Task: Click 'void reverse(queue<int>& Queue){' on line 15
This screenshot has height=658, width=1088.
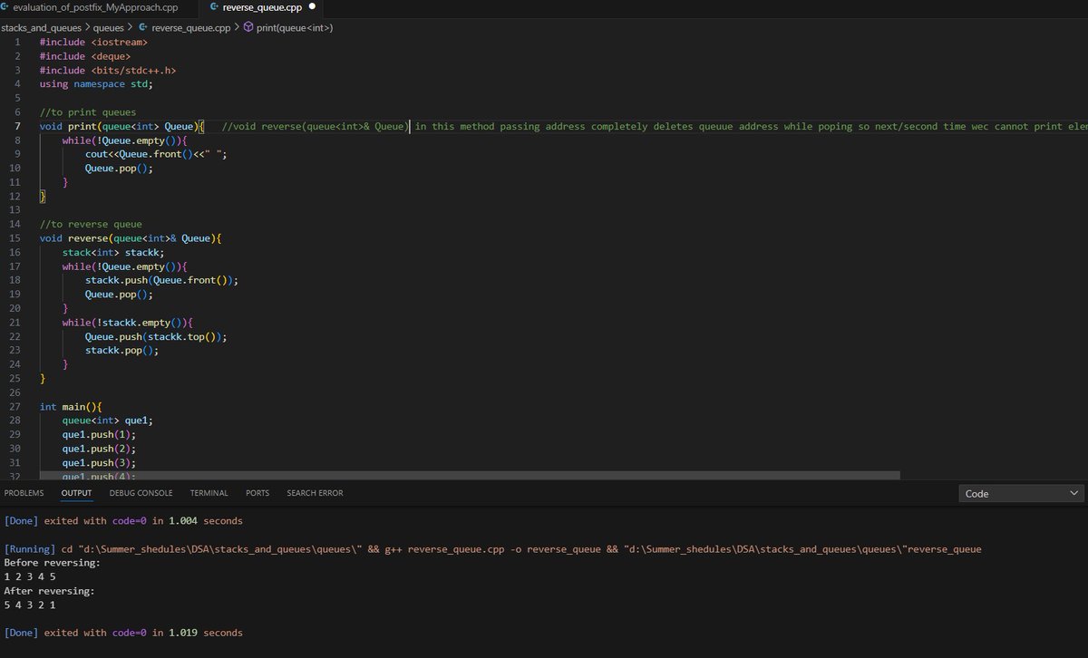Action: point(131,238)
